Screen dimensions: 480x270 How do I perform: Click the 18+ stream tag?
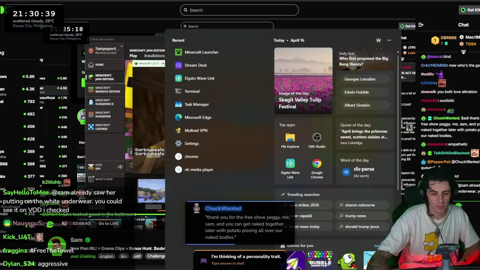click(x=123, y=256)
